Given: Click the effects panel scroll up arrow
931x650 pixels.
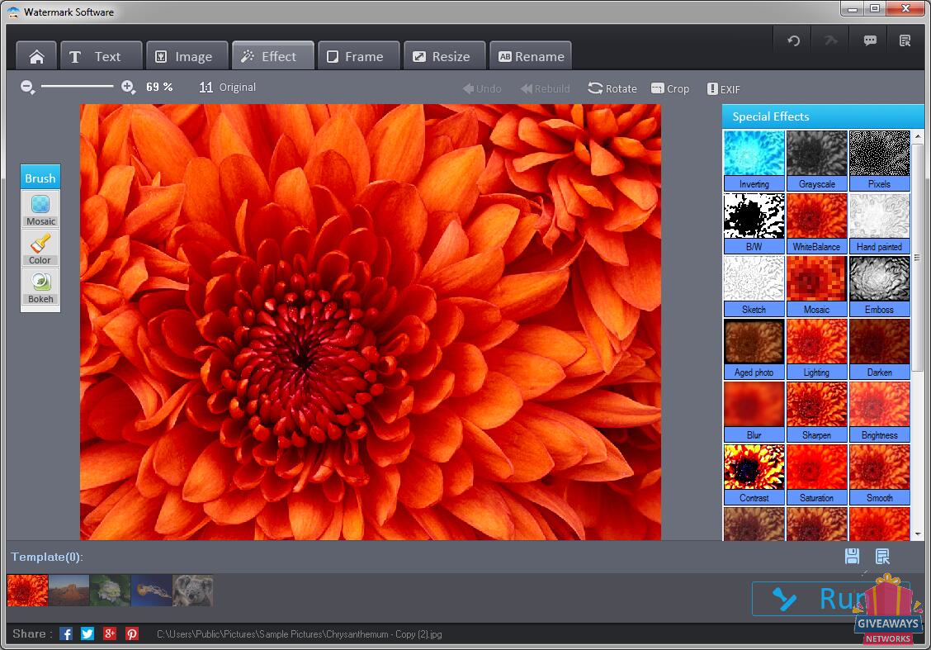Looking at the screenshot, I should pos(918,136).
